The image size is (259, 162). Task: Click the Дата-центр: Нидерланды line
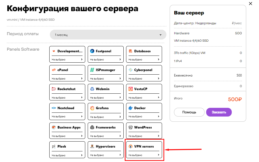point(195,23)
